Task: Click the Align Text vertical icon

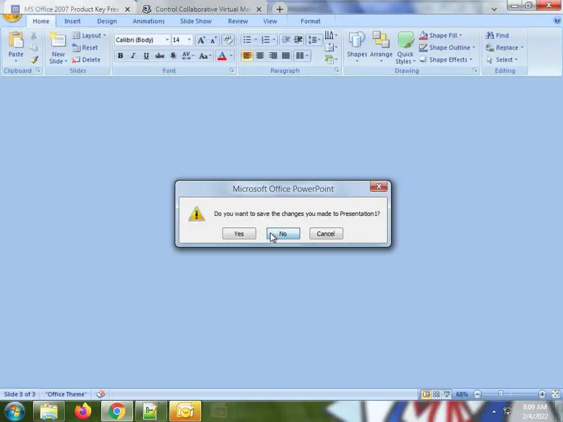Action: click(330, 47)
